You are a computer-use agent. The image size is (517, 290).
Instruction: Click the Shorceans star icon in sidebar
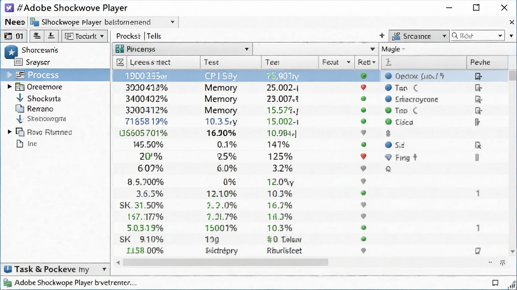[x=11, y=52]
